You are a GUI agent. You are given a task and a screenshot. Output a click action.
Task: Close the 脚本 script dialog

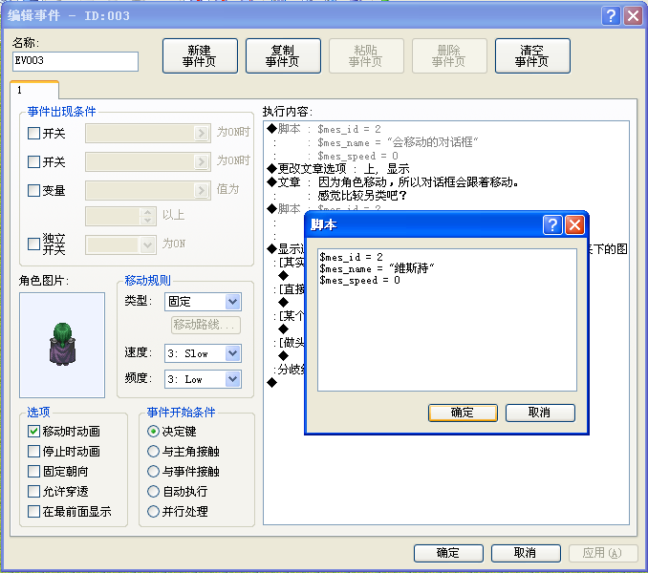click(574, 225)
